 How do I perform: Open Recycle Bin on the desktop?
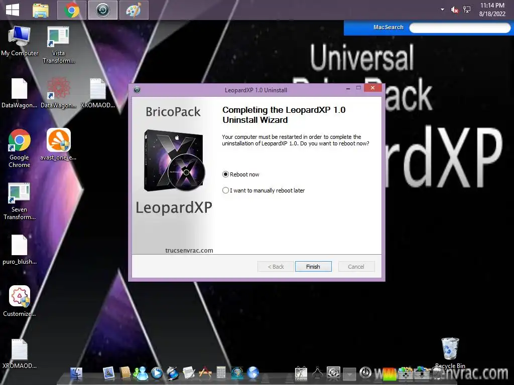pyautogui.click(x=450, y=353)
